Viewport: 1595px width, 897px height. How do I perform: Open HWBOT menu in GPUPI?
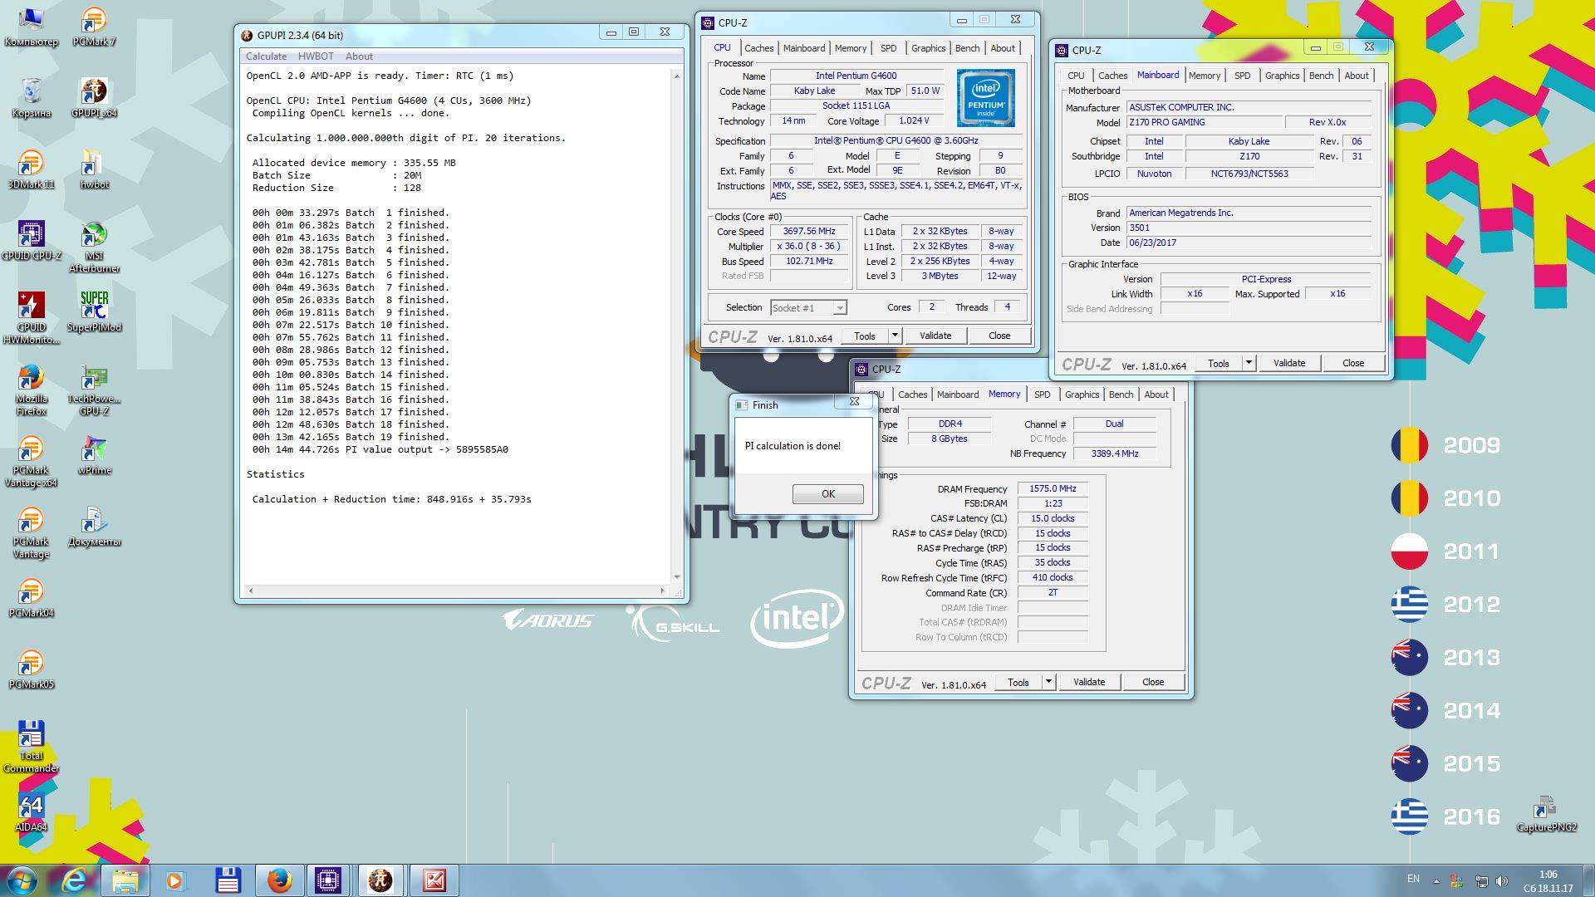(x=316, y=56)
